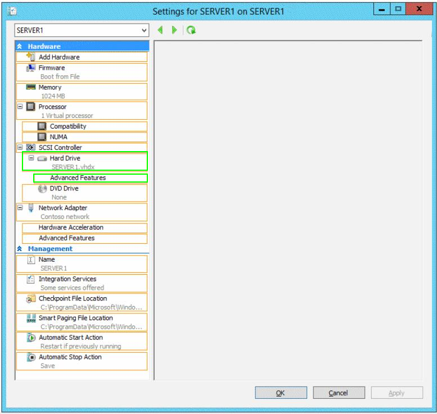Click the Automatic Start Action icon
Screen dimensions: 437x414
click(31, 338)
